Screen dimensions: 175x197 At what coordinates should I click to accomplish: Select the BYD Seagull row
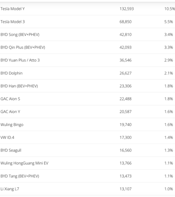pos(87,150)
